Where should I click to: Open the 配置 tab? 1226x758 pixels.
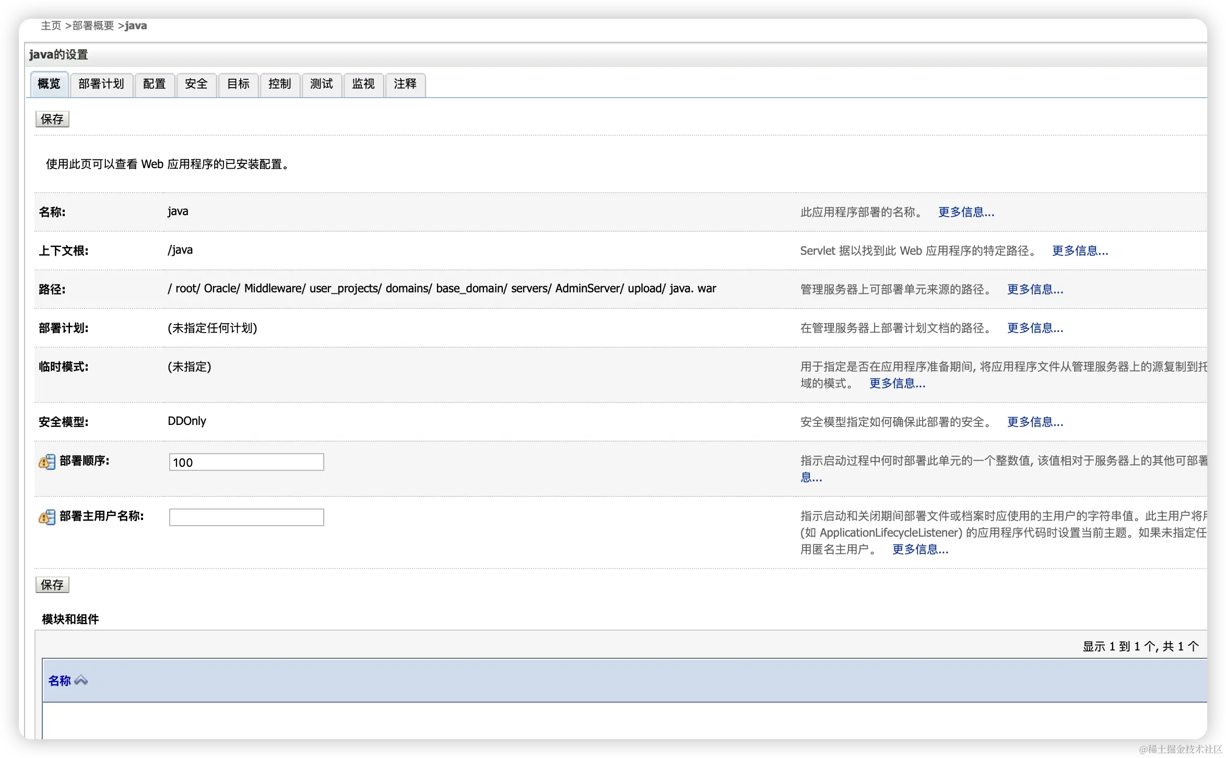click(x=154, y=84)
